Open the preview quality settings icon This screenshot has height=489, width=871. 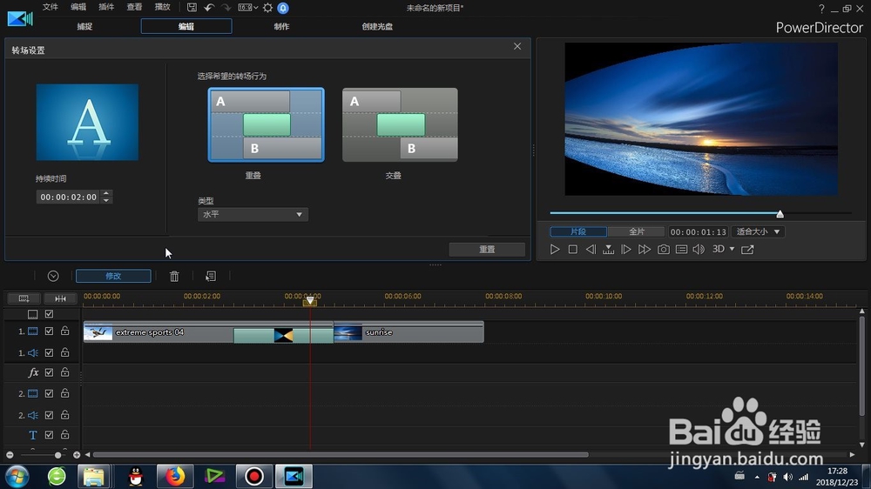(682, 249)
